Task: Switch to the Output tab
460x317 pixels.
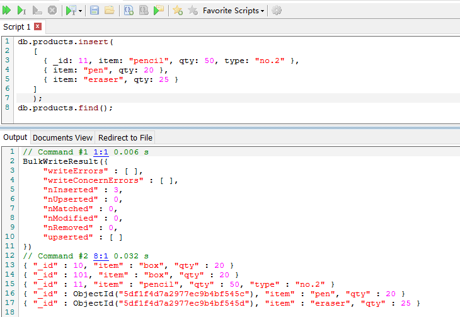Action: pyautogui.click(x=15, y=137)
